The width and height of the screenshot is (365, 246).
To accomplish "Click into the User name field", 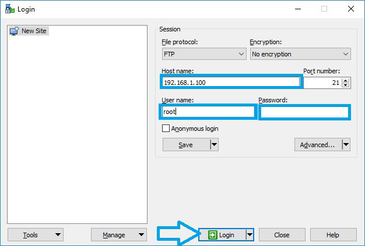I will (208, 112).
